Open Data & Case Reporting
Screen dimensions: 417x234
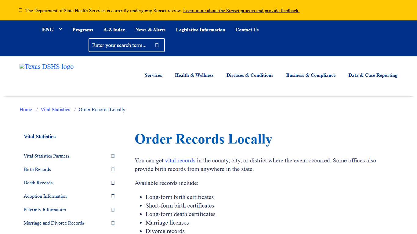pyautogui.click(x=373, y=75)
